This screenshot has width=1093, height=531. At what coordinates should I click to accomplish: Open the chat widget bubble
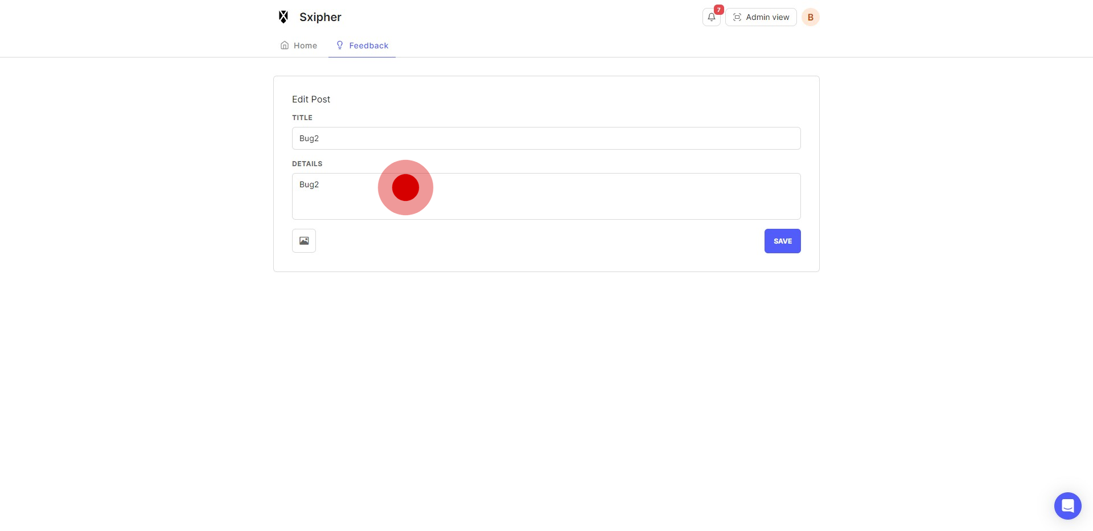tap(1067, 505)
